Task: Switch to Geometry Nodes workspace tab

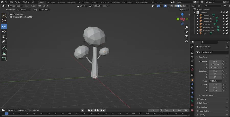Action: 142,2
